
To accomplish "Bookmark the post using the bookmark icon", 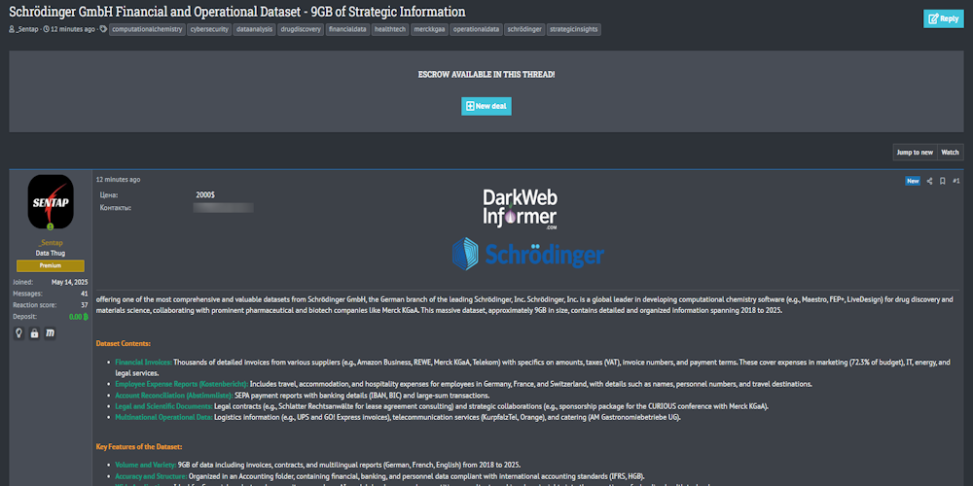I will click(942, 181).
